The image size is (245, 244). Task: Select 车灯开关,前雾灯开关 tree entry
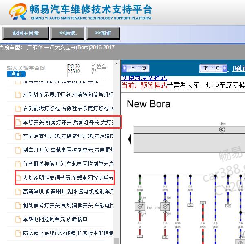click(x=68, y=122)
